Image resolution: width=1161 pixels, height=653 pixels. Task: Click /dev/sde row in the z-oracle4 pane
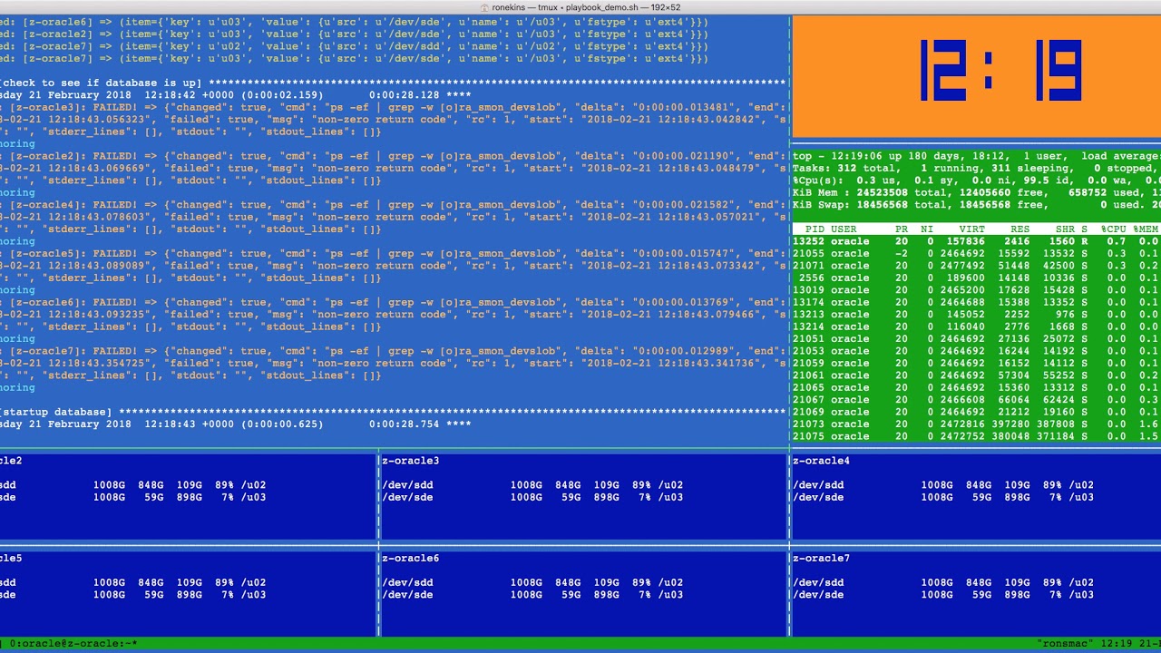click(943, 497)
